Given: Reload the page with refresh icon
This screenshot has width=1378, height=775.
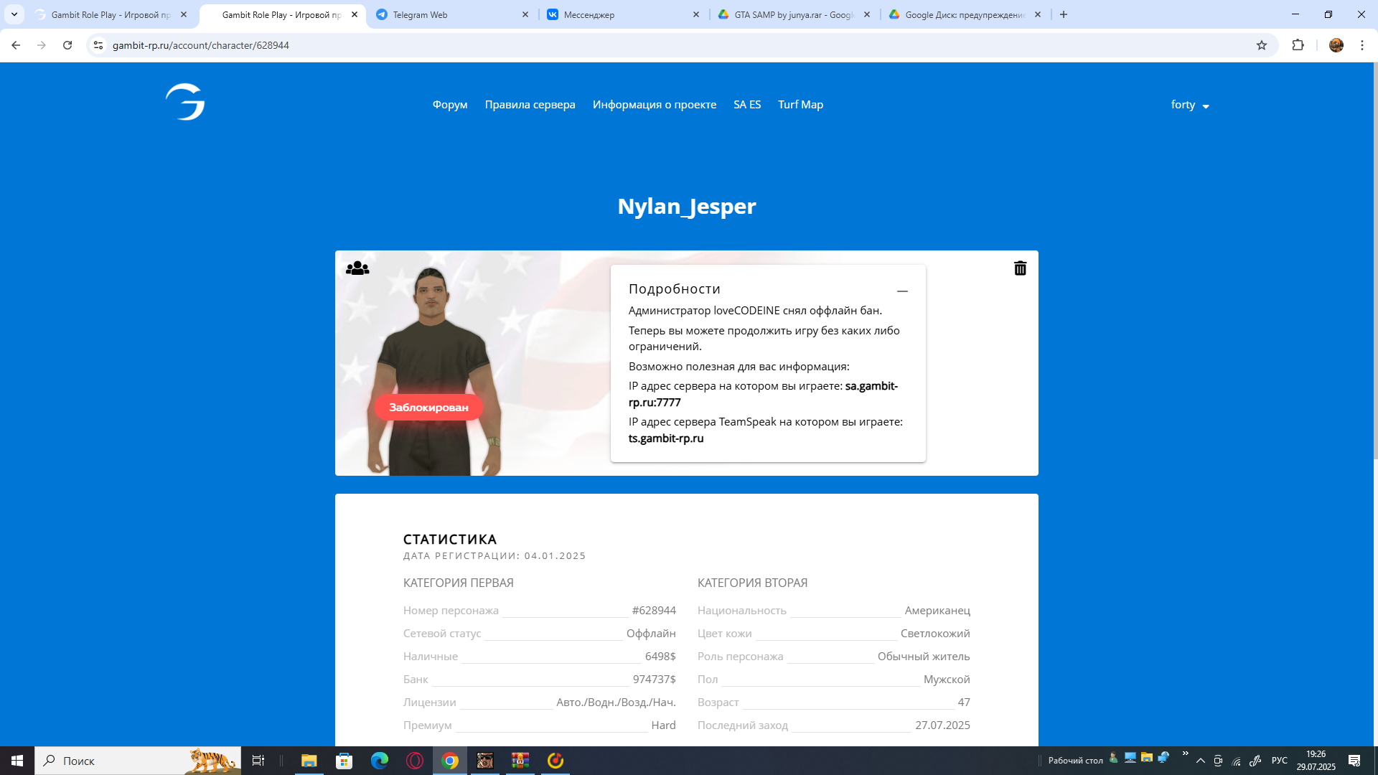Looking at the screenshot, I should click(x=67, y=45).
